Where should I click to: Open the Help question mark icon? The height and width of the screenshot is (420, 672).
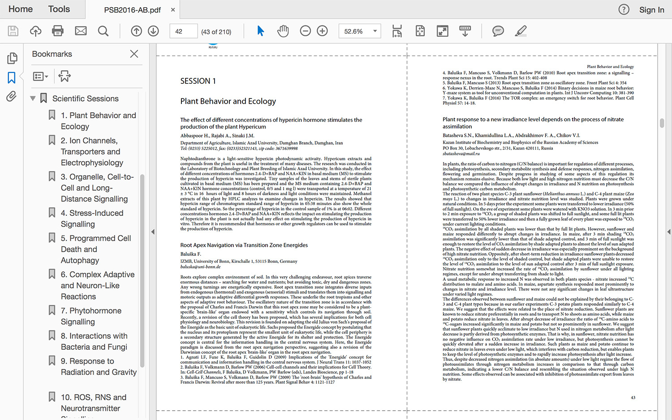coord(624,9)
